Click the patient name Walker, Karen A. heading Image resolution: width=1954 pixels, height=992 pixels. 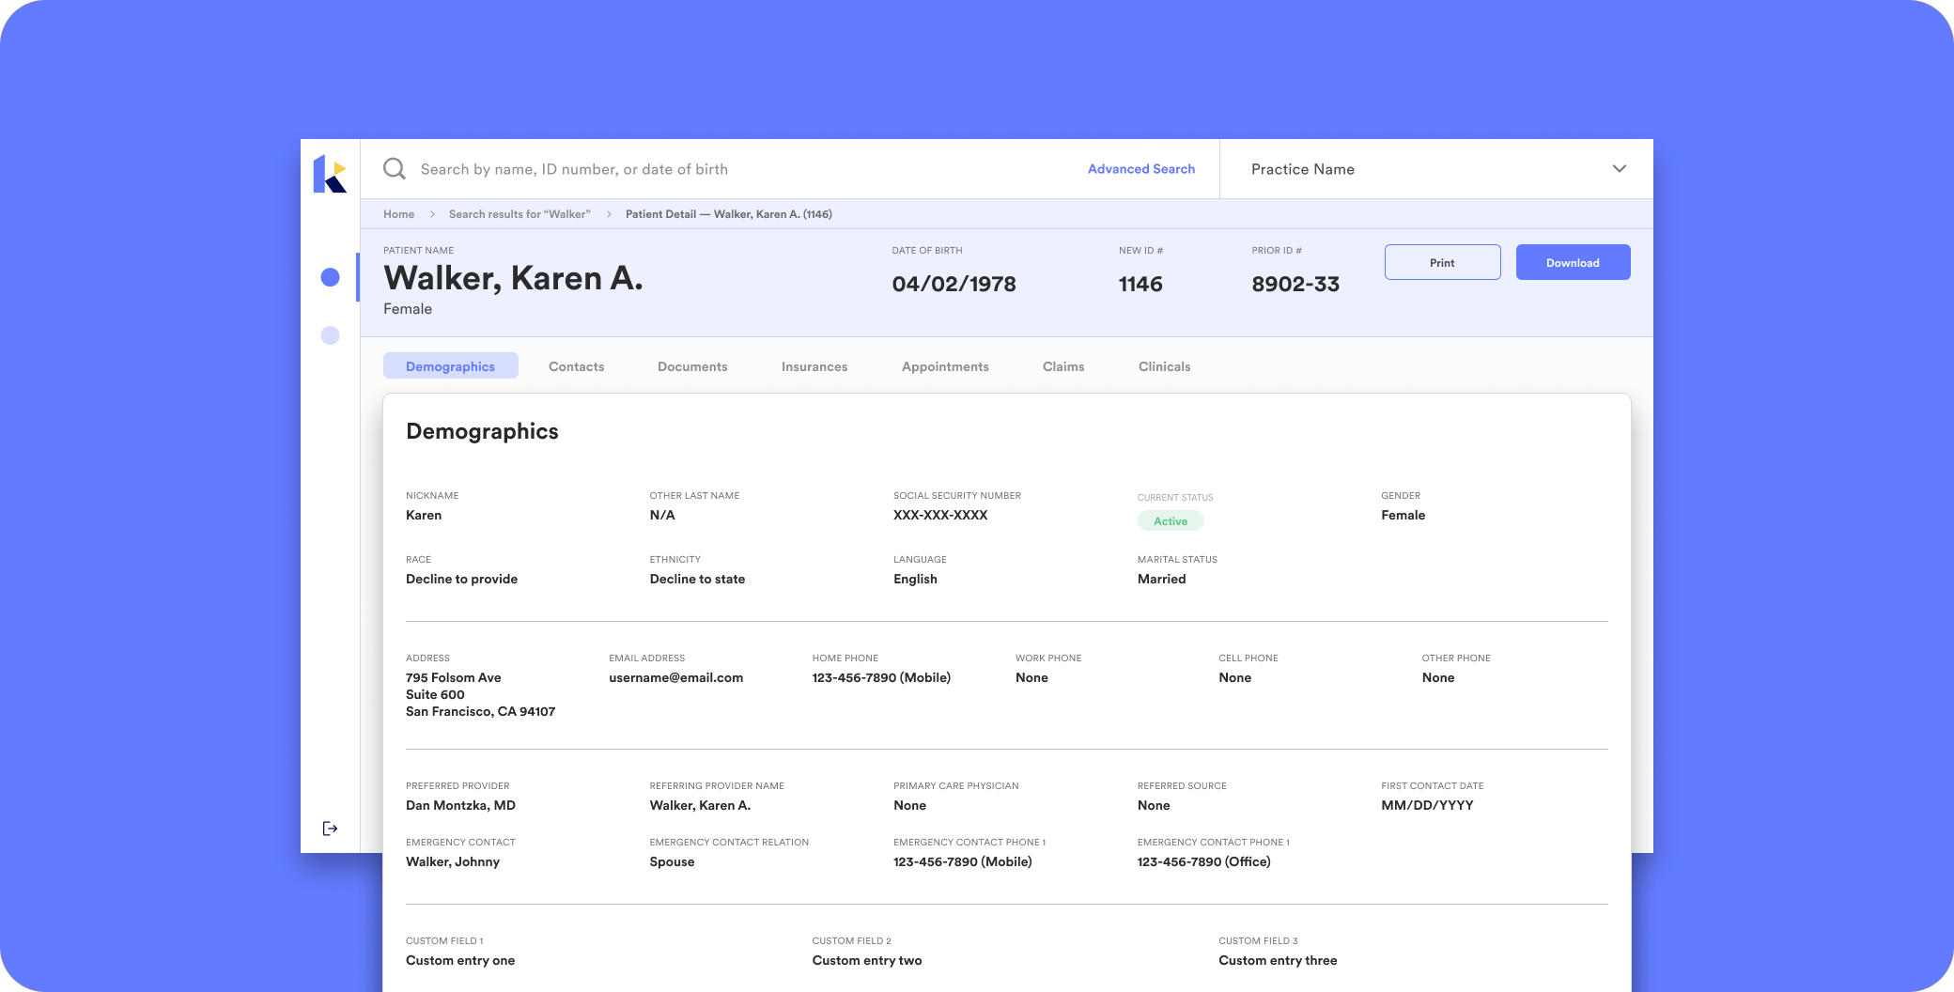click(x=513, y=279)
